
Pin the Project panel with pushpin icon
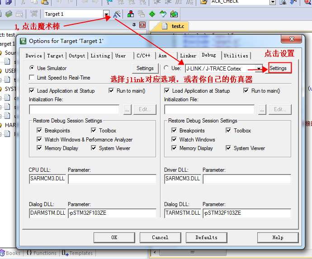[134, 25]
